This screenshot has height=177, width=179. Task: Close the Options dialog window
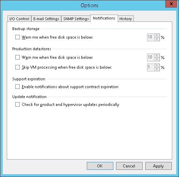click(x=171, y=4)
